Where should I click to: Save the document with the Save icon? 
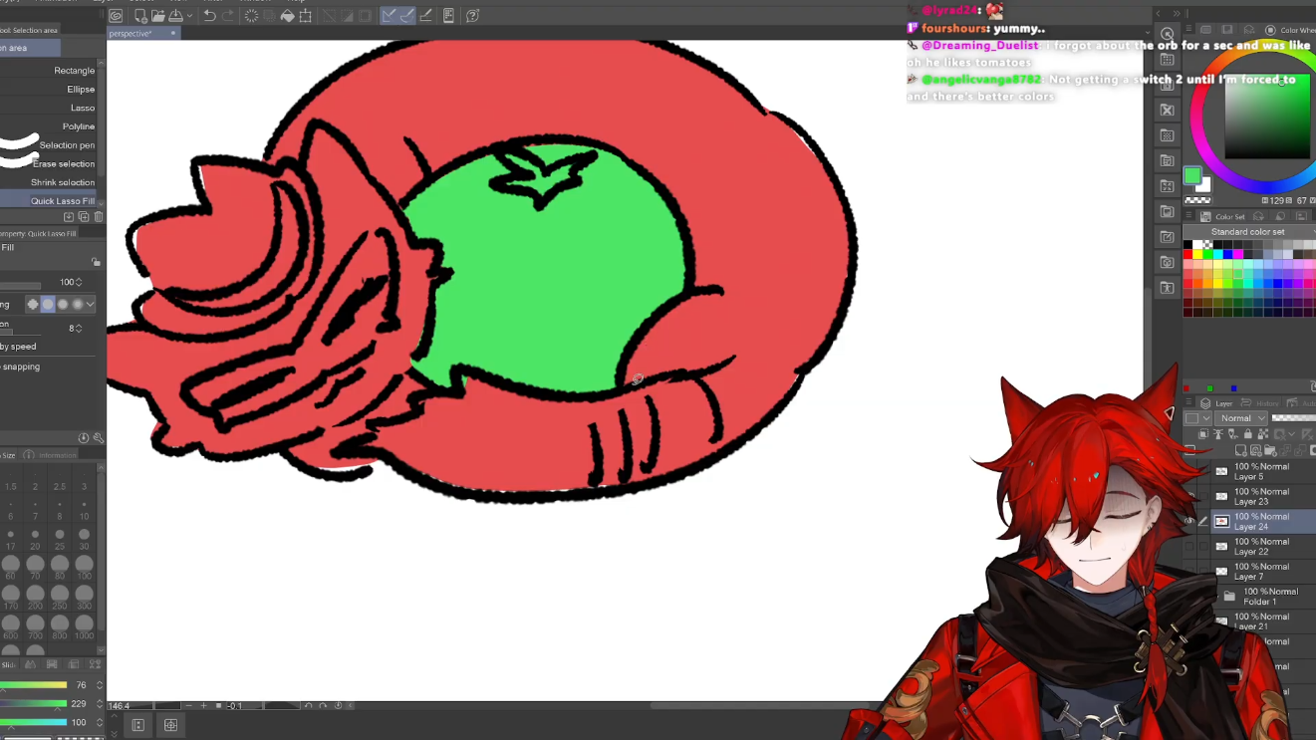pyautogui.click(x=175, y=16)
